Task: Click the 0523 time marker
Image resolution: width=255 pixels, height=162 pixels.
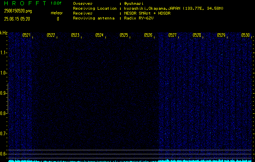Action: 75,35
